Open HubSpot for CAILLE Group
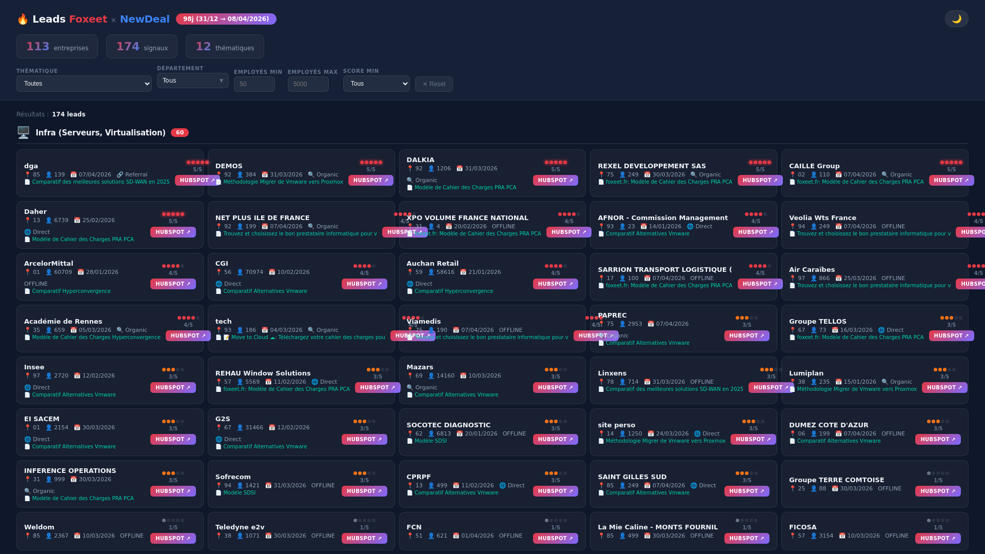This screenshot has width=985, height=554. pos(952,181)
